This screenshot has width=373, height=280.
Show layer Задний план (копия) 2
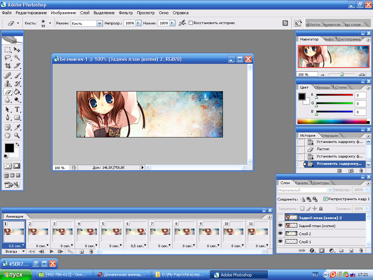tap(280, 217)
